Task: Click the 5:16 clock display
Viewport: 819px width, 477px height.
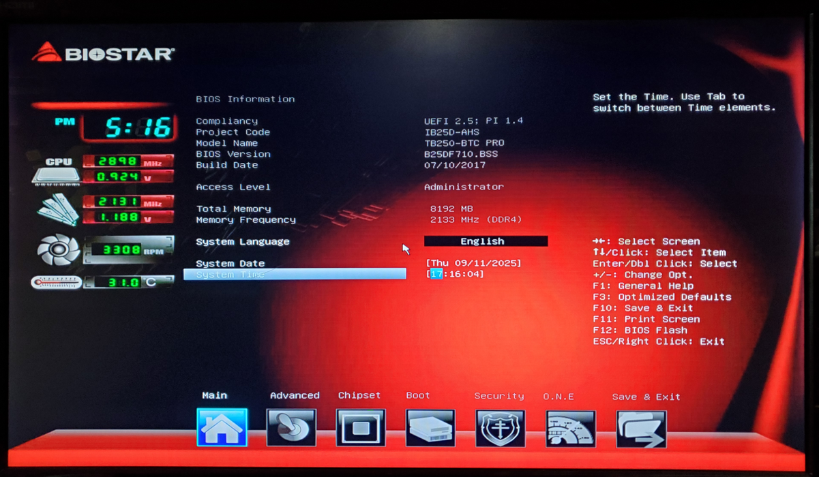Action: (x=128, y=127)
